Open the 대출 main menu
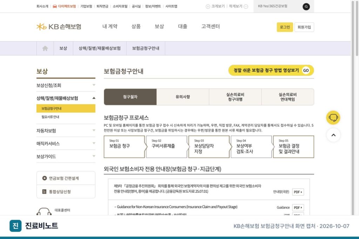Screen dimensions: 359x239 point(183,27)
